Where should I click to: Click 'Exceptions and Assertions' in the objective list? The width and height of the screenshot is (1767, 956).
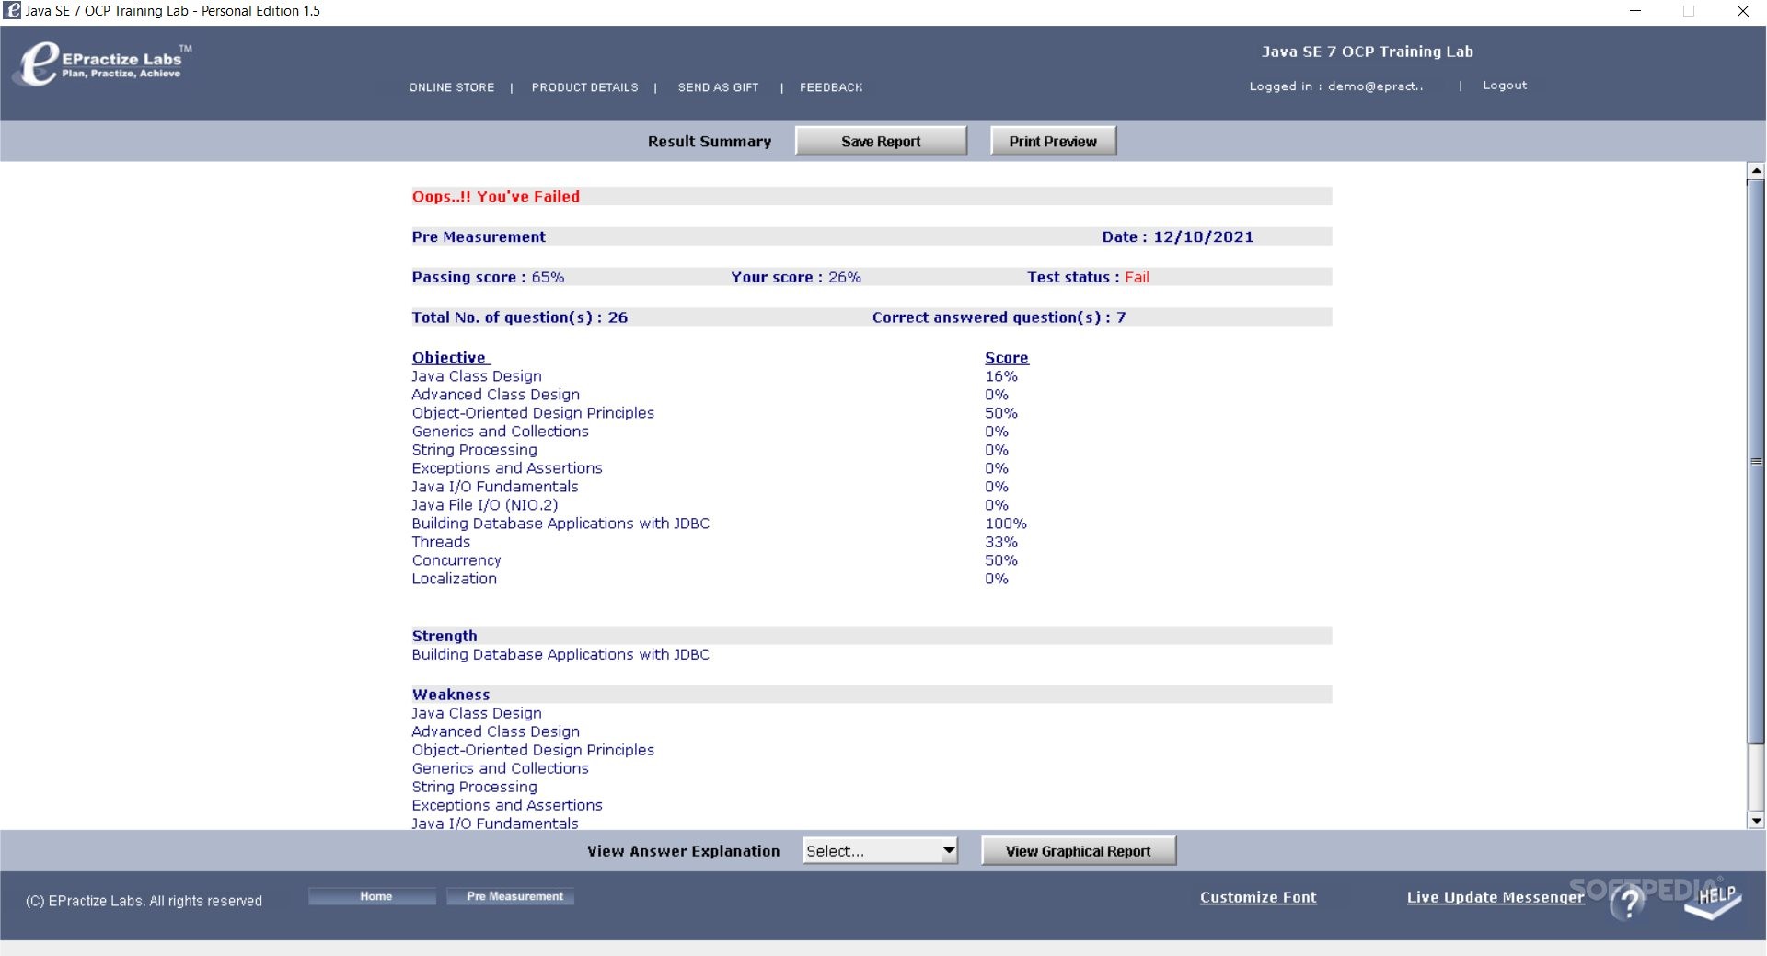[507, 468]
